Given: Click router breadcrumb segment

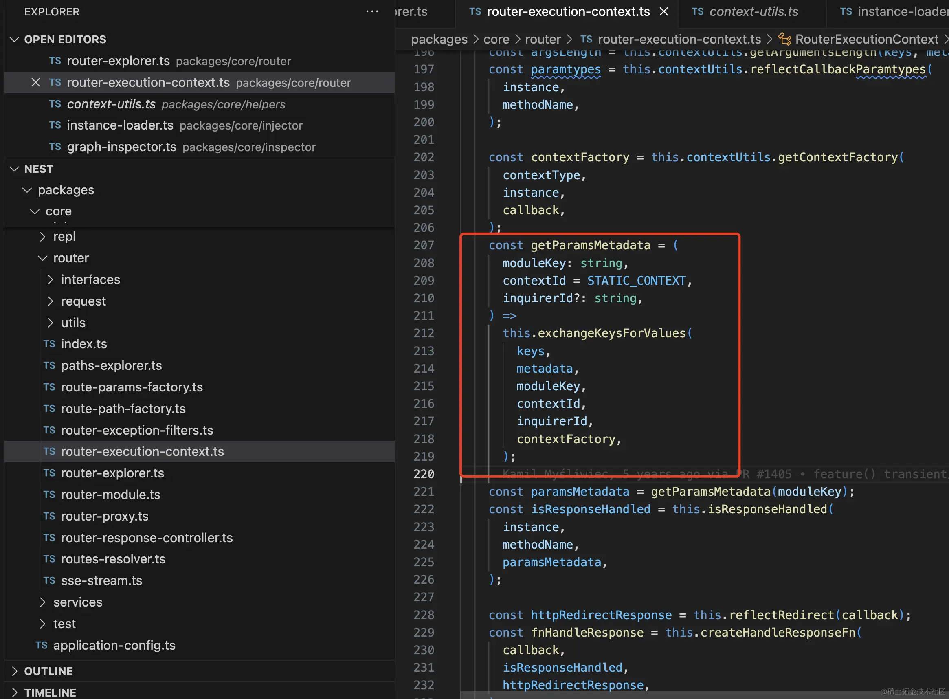Looking at the screenshot, I should click(x=543, y=40).
